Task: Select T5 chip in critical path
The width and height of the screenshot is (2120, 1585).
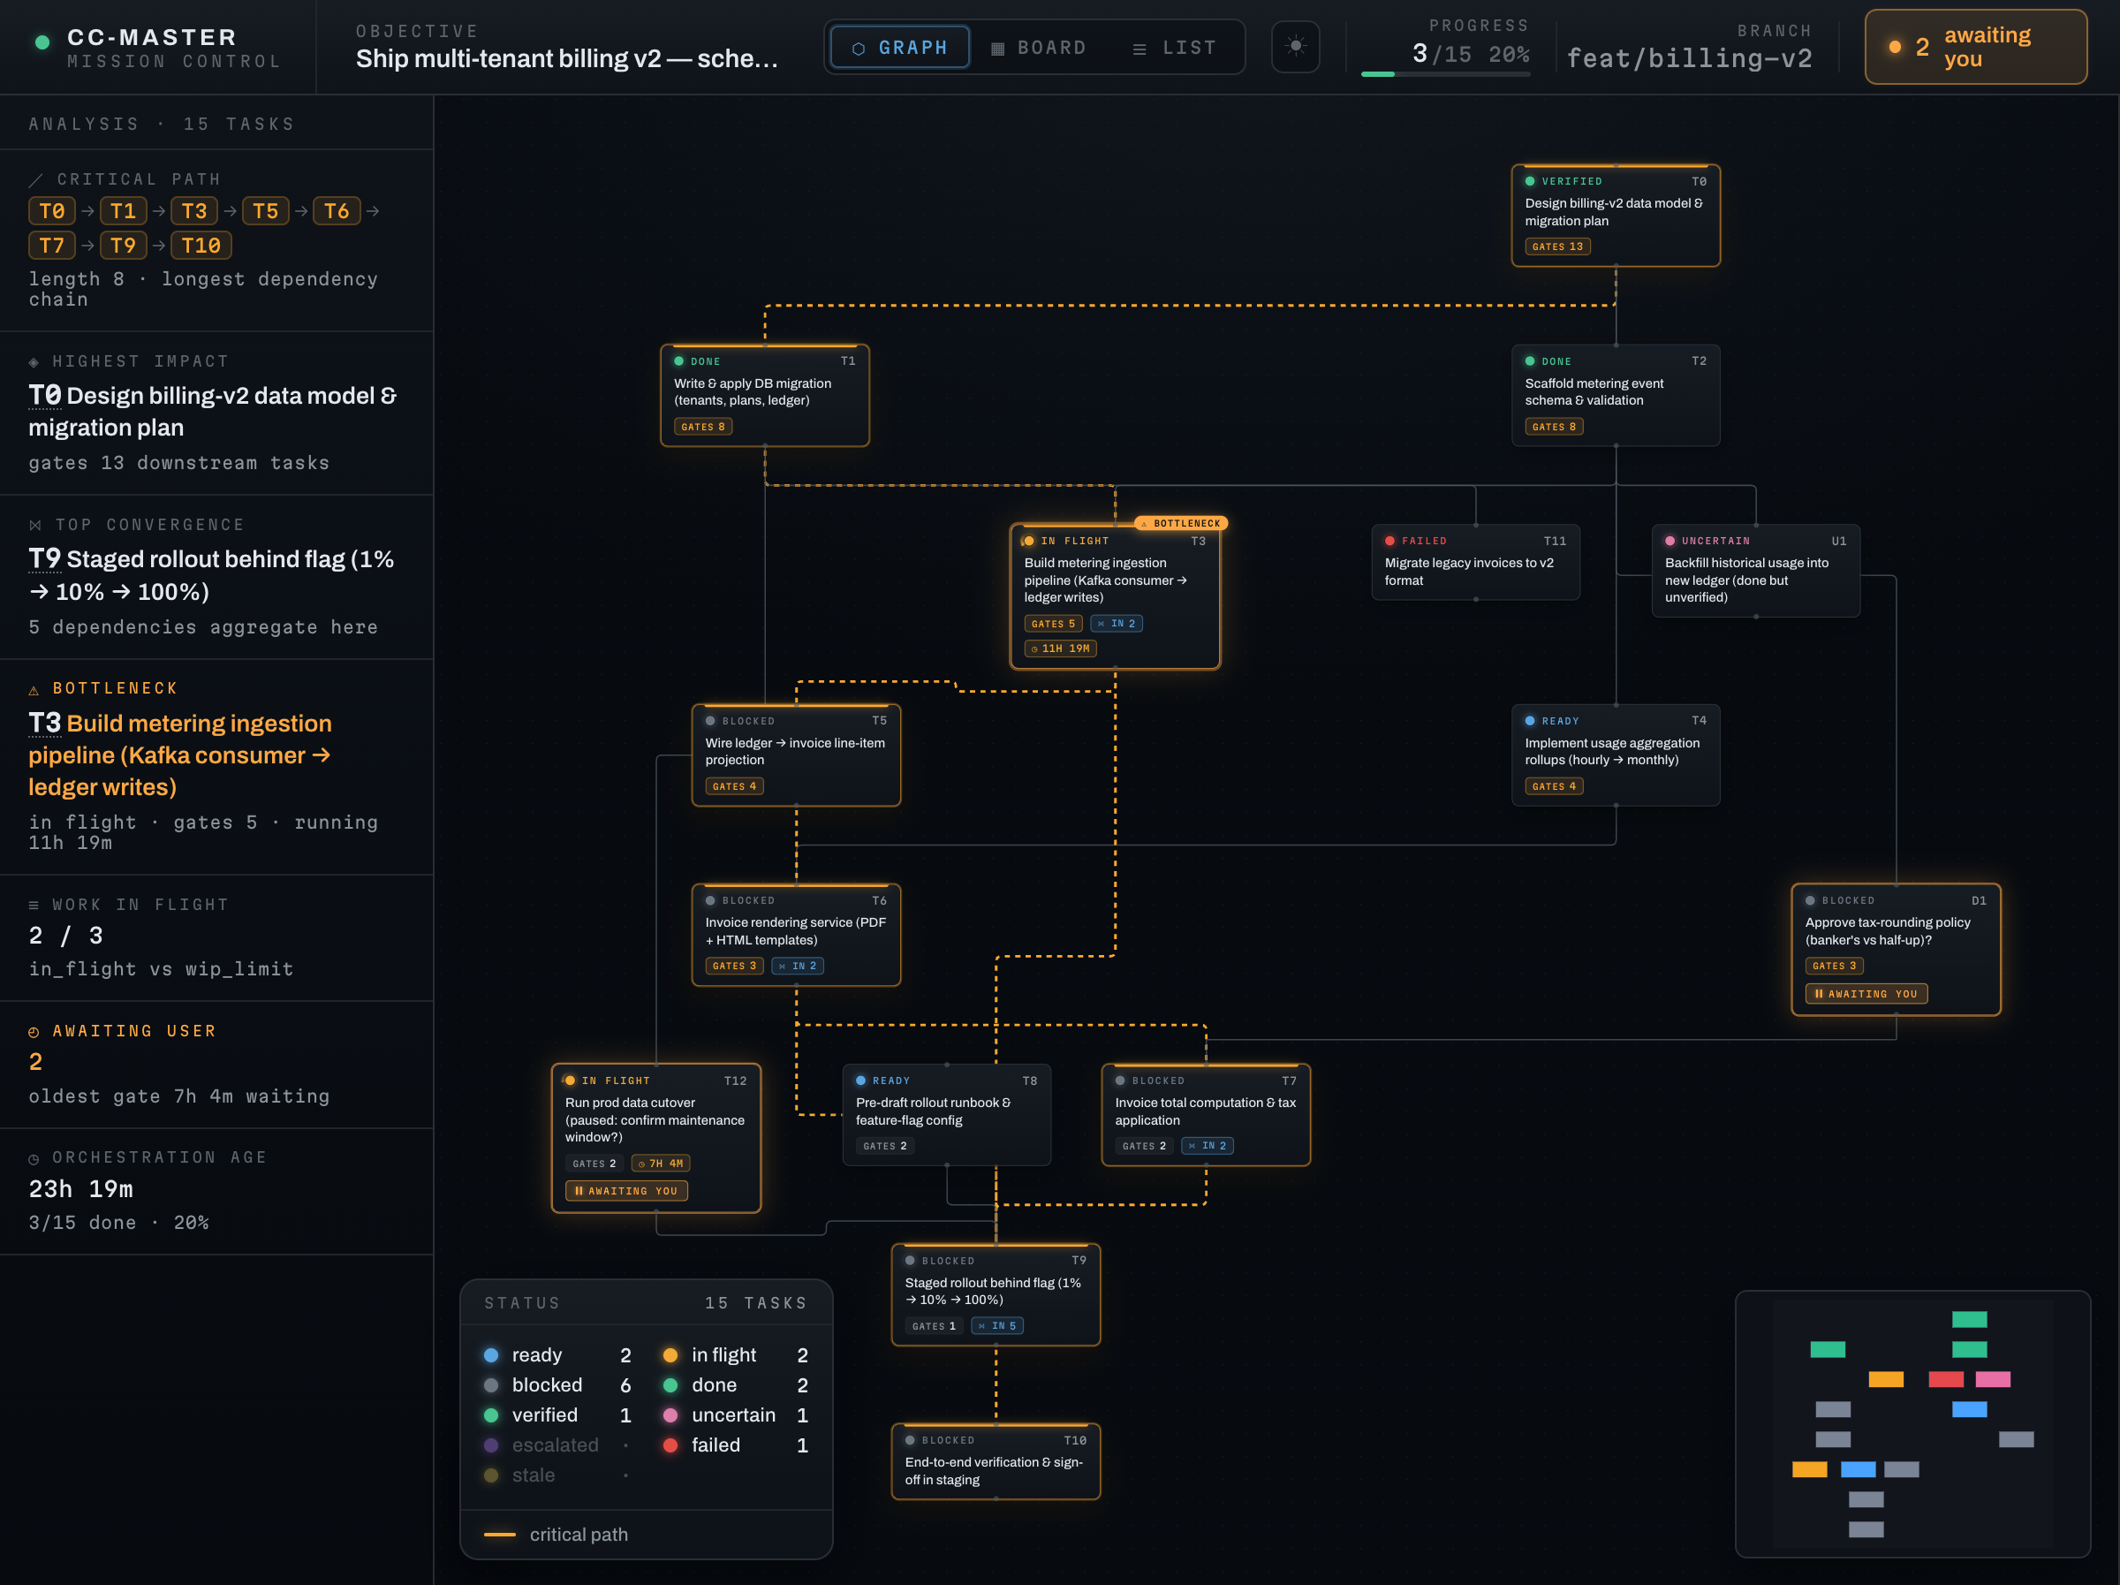Action: point(266,211)
